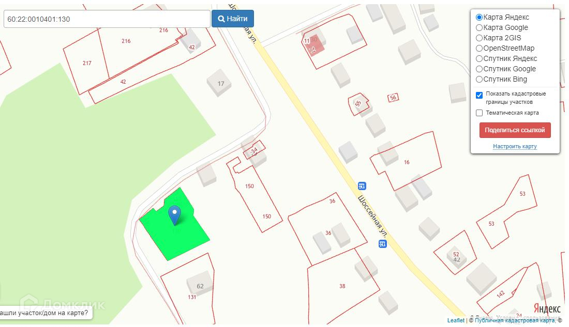Click the Найти search button
This screenshot has width=569, height=327.
tap(233, 19)
